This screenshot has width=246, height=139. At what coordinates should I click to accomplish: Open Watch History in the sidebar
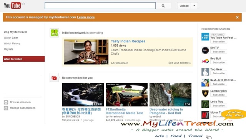coord(12,44)
